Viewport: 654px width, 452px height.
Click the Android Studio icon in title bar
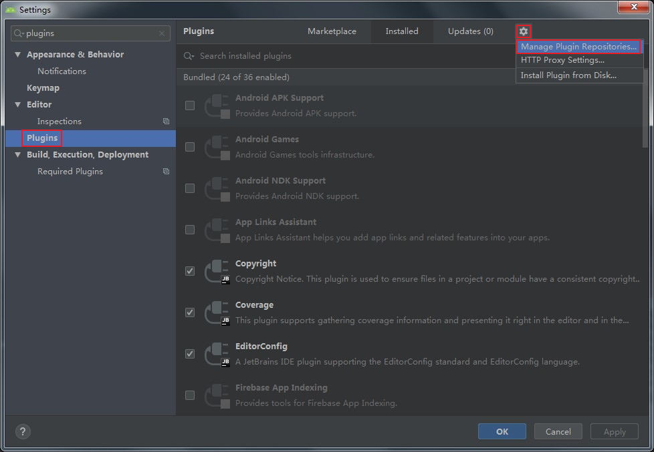tap(11, 9)
